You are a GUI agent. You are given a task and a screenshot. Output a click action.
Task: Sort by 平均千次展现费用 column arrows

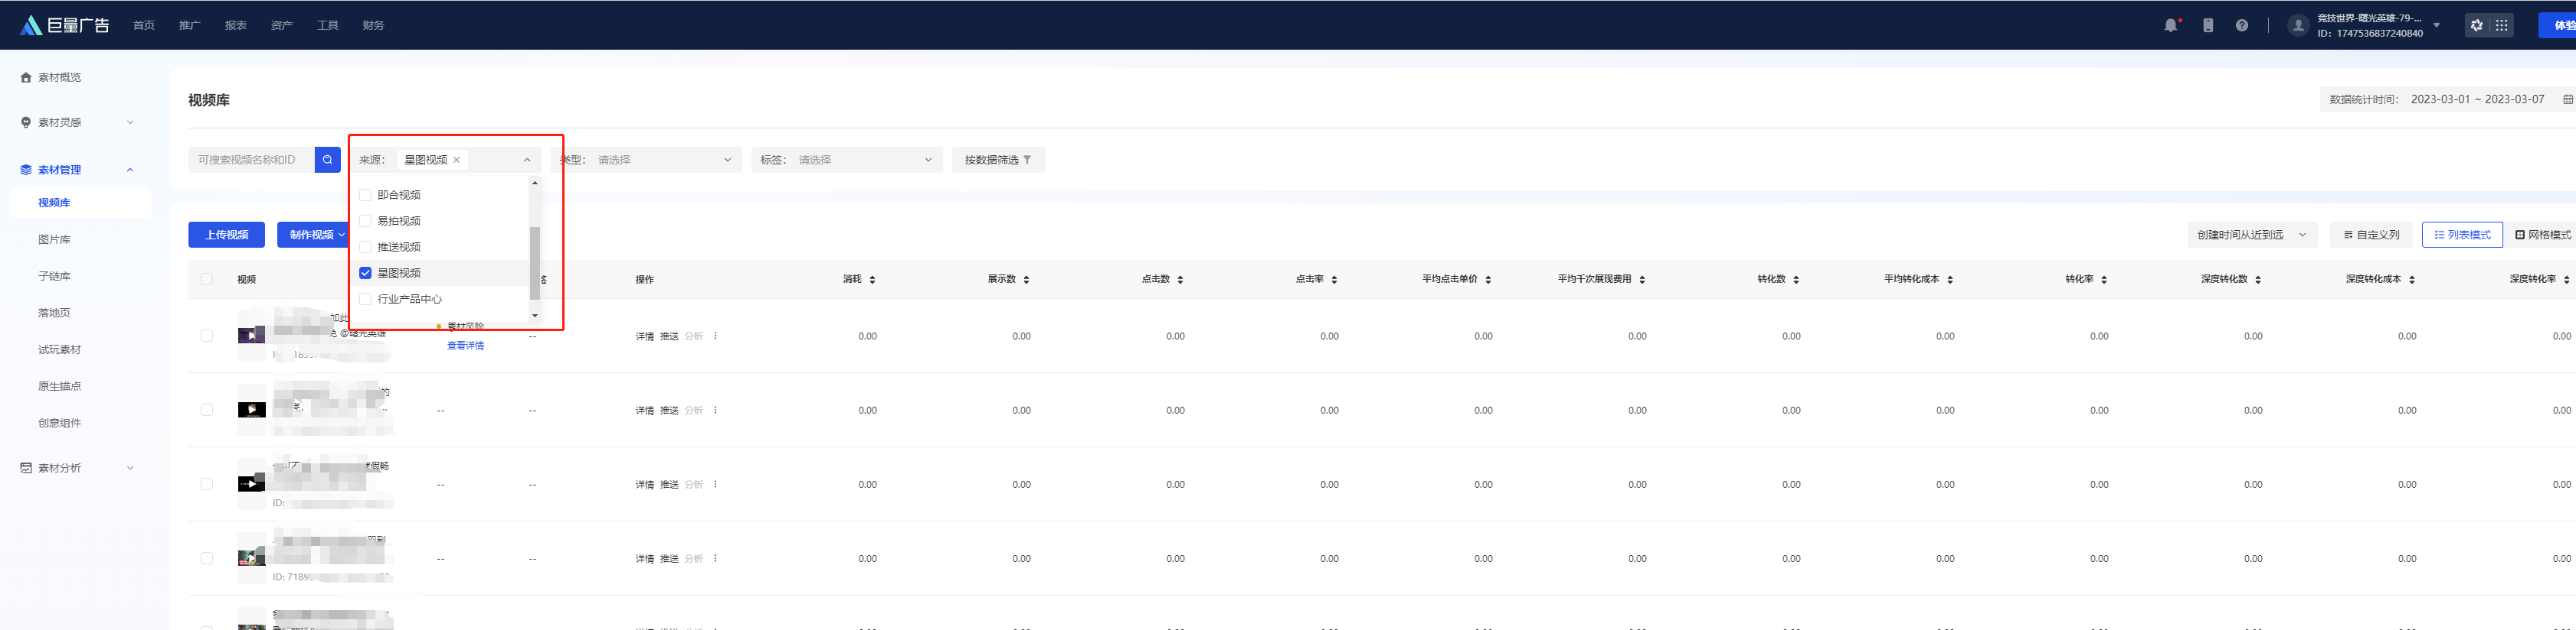(x=1642, y=280)
